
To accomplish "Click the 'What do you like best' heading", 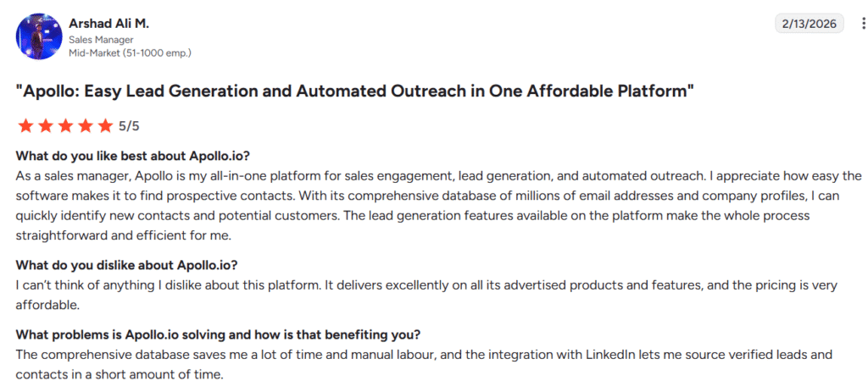I will (133, 157).
